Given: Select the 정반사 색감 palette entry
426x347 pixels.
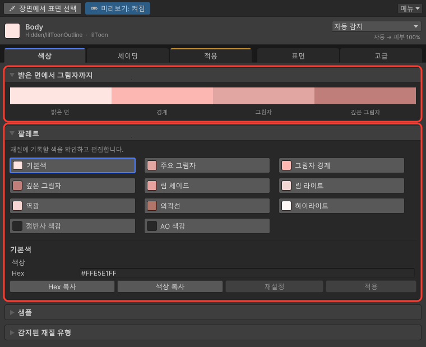Looking at the screenshot, I should click(72, 226).
